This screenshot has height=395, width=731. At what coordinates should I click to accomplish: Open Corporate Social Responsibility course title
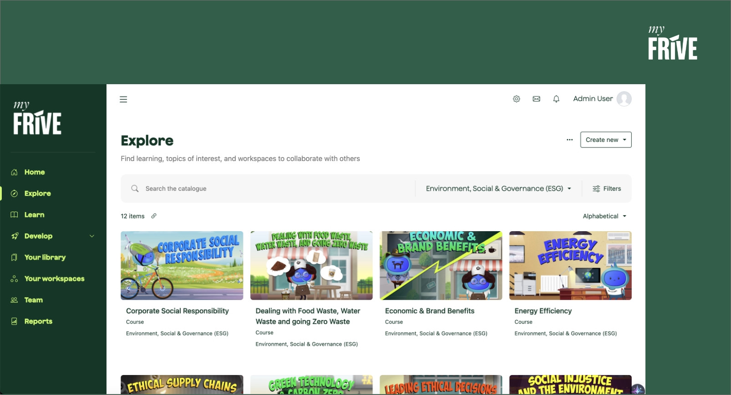click(x=177, y=311)
